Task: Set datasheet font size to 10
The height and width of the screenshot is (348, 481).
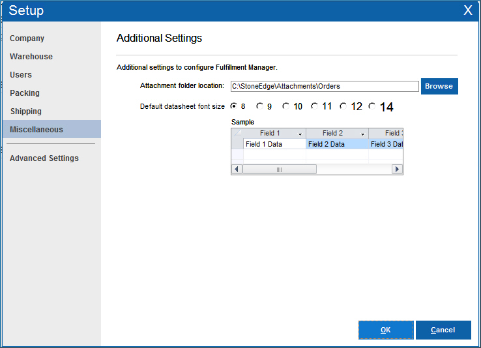Action: tap(285, 106)
